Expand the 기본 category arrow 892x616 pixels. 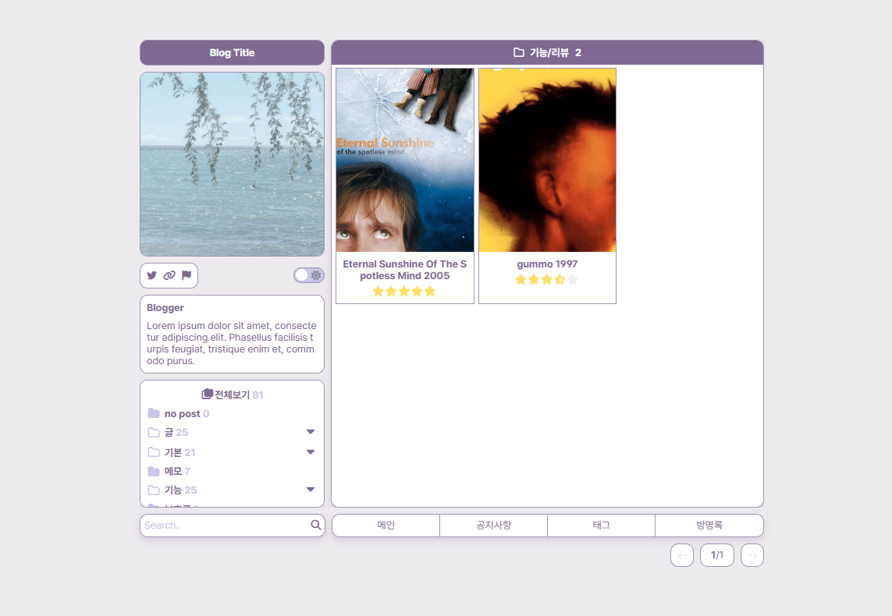coord(311,452)
